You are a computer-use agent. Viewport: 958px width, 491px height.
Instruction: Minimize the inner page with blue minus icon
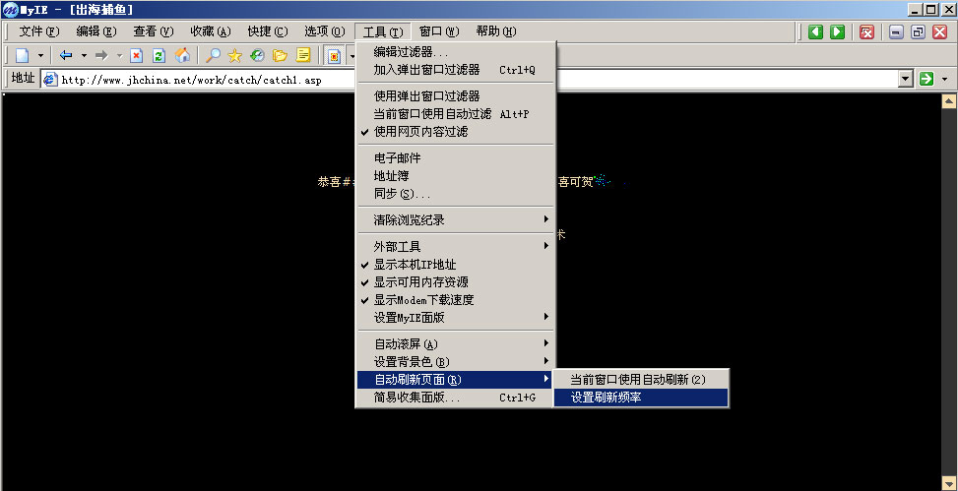pyautogui.click(x=896, y=31)
